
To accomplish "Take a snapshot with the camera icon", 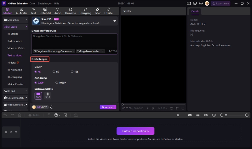I will pos(171,108).
